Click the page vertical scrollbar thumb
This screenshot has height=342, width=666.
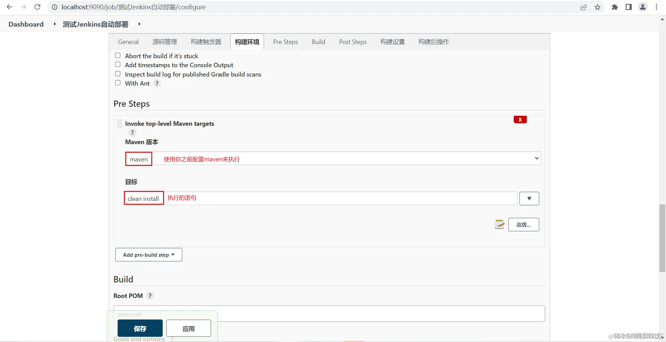coord(662,238)
